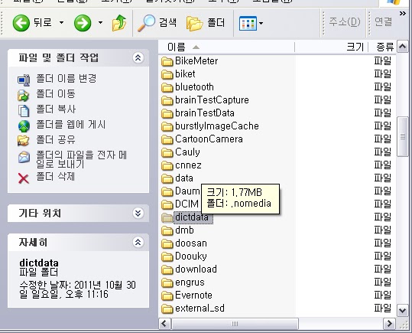This screenshot has height=333, width=412.
Task: Click the move folder icon
Action: pos(24,96)
